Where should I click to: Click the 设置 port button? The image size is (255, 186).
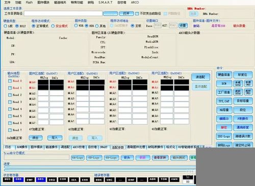pyautogui.click(x=183, y=25)
